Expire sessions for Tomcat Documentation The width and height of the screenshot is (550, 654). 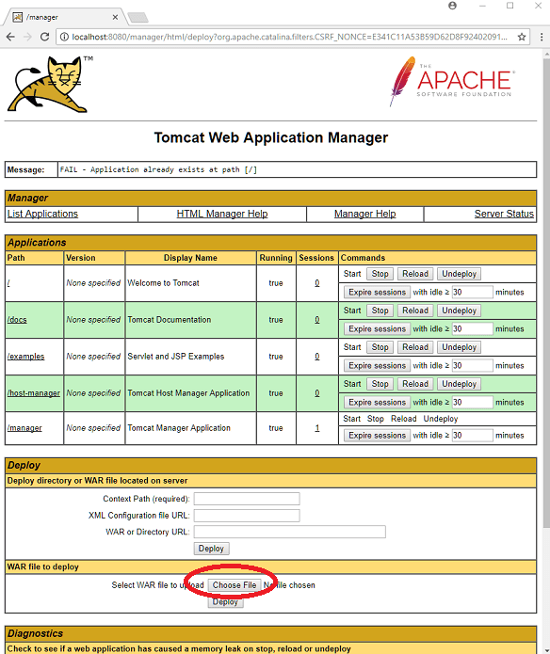(378, 328)
